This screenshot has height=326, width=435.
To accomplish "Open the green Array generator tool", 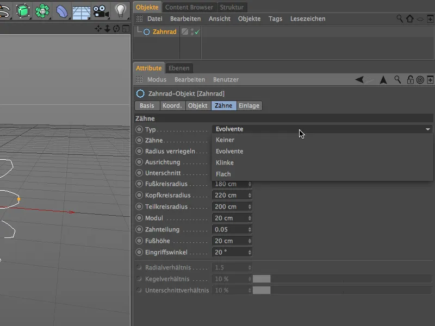I will (x=42, y=11).
